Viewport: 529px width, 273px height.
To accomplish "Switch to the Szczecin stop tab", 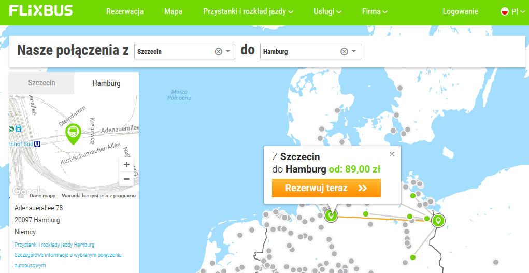I will coord(41,83).
